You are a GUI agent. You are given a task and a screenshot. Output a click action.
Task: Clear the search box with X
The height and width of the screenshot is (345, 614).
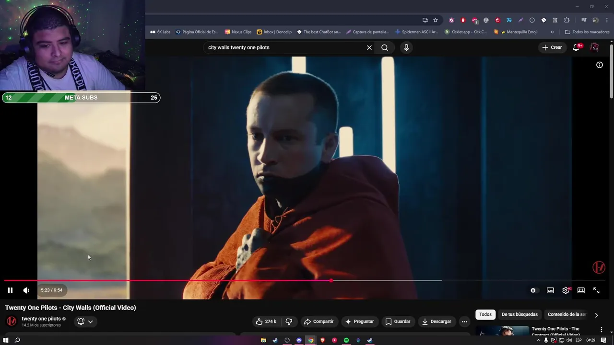coord(369,47)
